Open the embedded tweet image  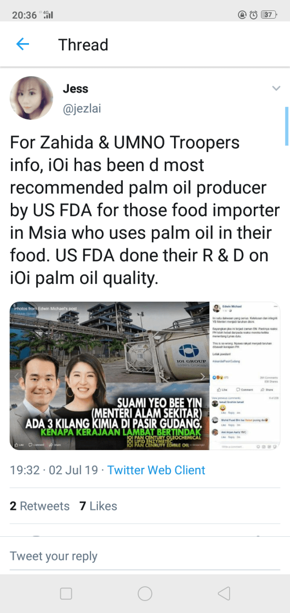point(145,376)
